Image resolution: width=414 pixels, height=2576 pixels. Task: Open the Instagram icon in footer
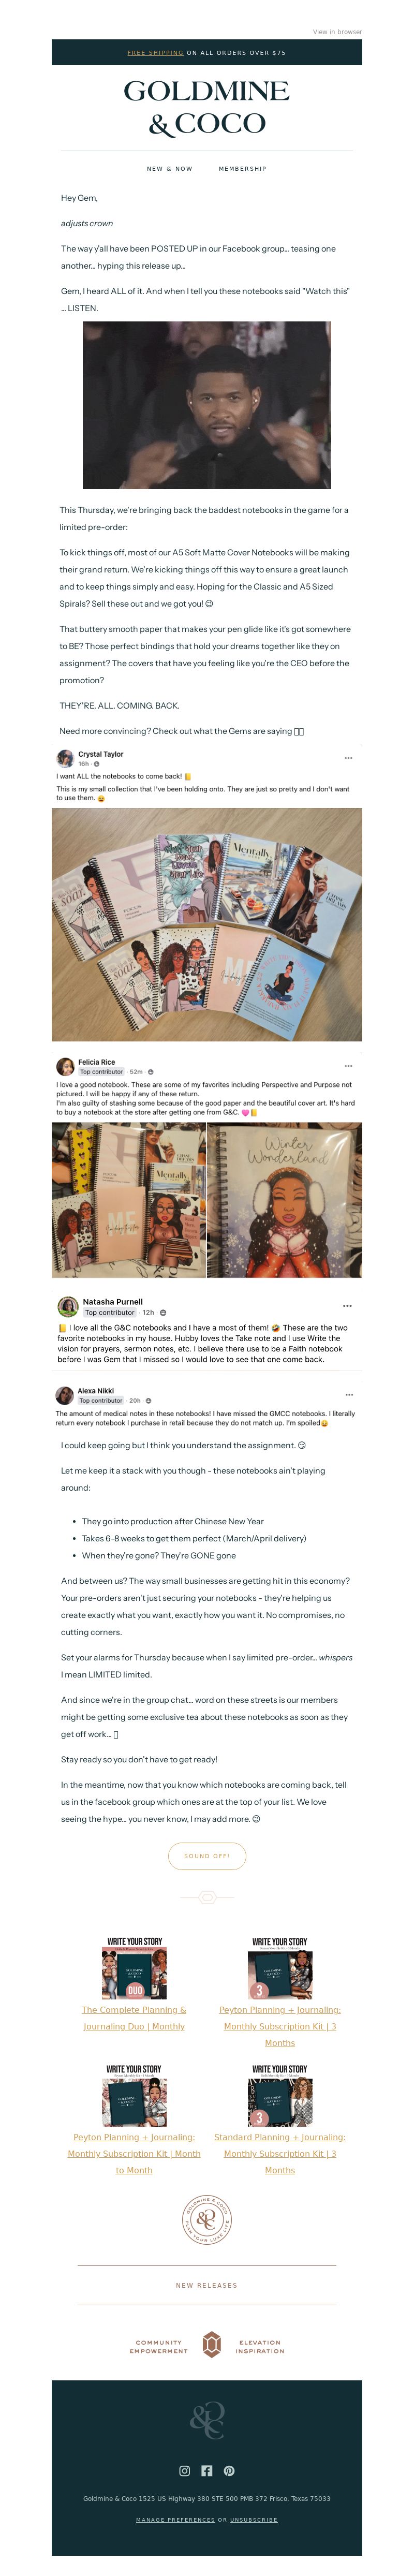point(184,2470)
